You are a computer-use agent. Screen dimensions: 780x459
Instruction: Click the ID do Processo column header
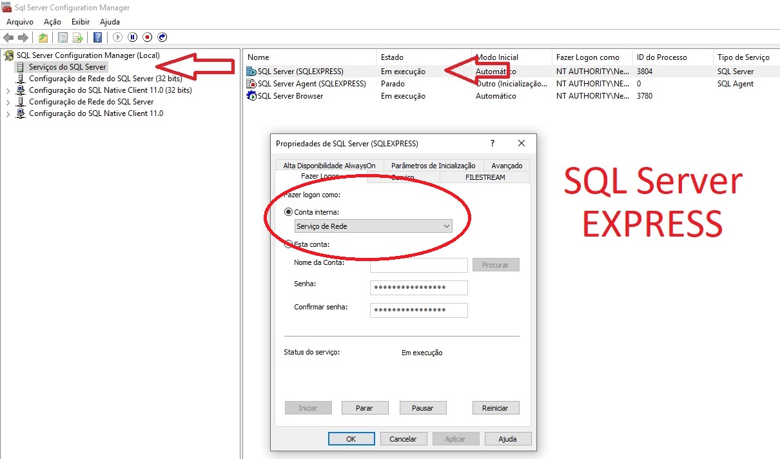[672, 57]
